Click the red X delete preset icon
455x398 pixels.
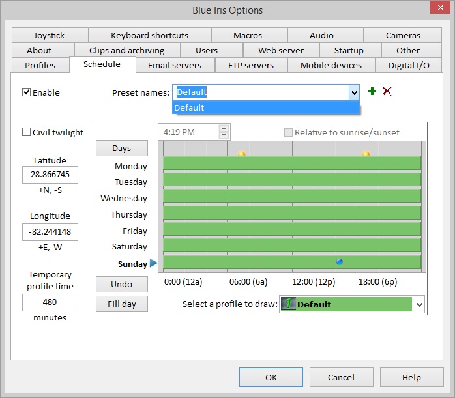coord(387,91)
